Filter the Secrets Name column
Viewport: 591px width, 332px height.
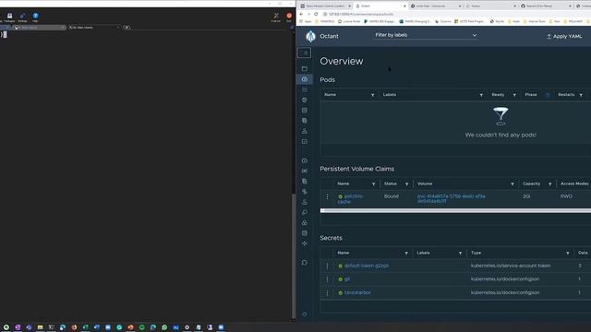[x=406, y=253]
